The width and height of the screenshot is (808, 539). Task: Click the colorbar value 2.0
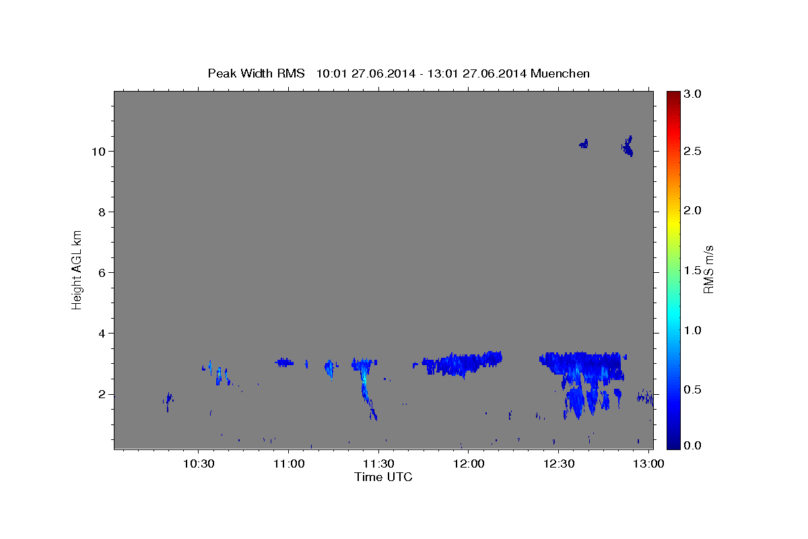693,211
